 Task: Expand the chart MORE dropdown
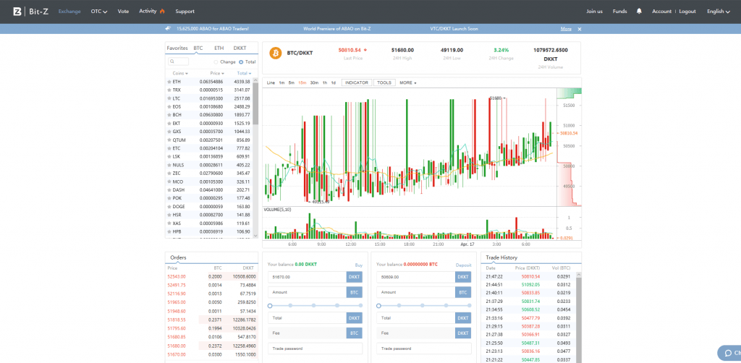coord(408,82)
